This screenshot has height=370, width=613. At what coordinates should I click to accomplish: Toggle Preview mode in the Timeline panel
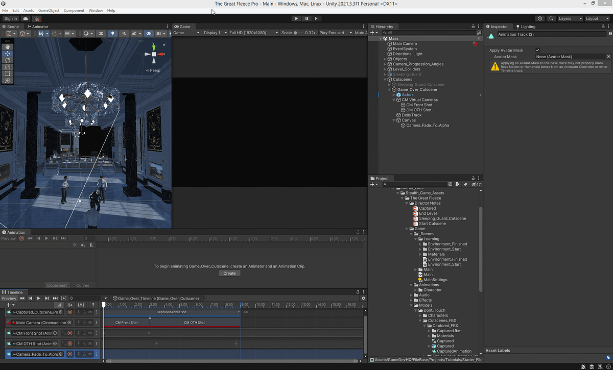pos(9,298)
